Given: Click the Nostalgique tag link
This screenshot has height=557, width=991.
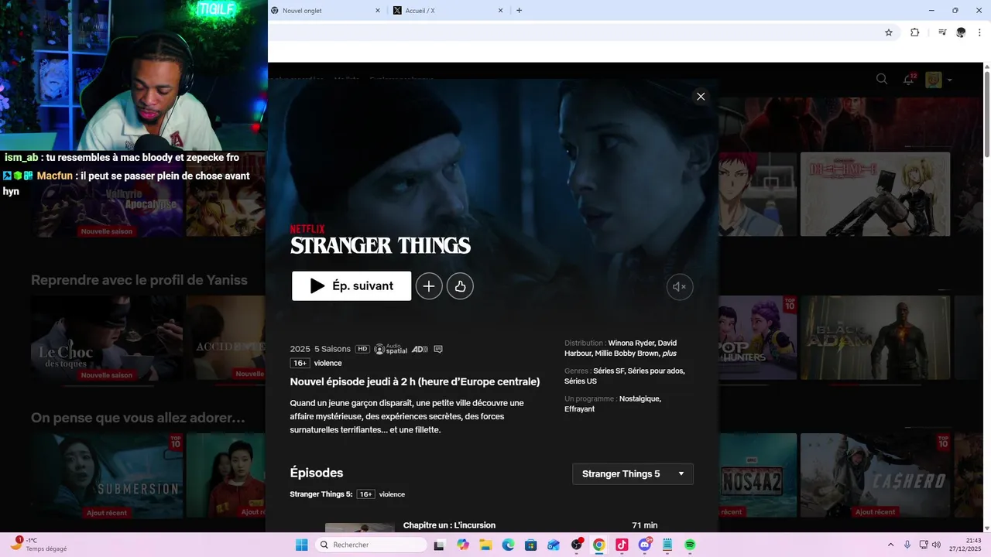Looking at the screenshot, I should (640, 398).
